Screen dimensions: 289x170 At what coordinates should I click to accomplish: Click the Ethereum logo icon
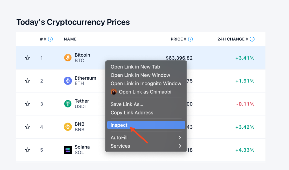pyautogui.click(x=68, y=81)
